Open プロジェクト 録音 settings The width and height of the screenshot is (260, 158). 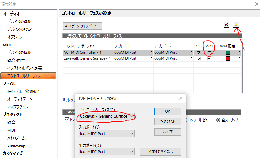click(12, 123)
